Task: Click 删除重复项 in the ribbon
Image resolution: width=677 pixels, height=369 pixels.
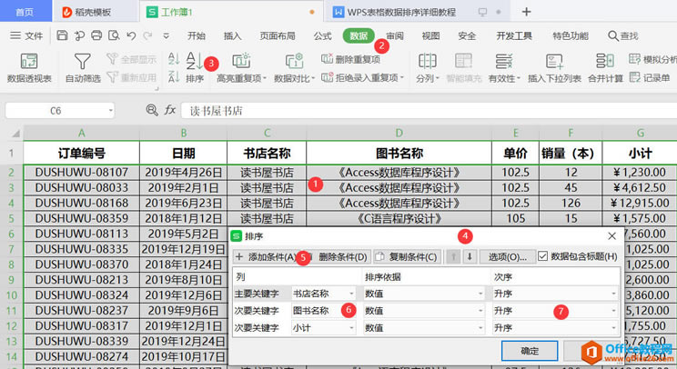Action: point(350,59)
